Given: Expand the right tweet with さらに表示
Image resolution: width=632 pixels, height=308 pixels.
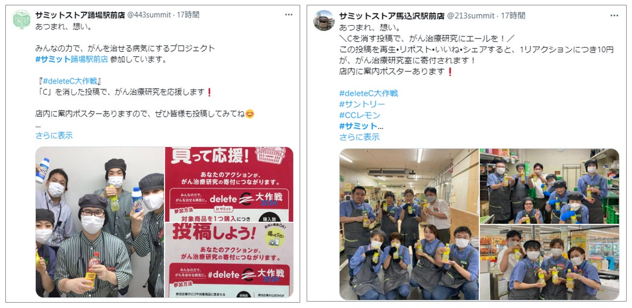Looking at the screenshot, I should [359, 137].
